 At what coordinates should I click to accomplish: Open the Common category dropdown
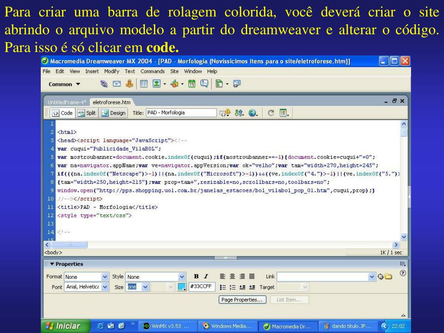coord(64,84)
